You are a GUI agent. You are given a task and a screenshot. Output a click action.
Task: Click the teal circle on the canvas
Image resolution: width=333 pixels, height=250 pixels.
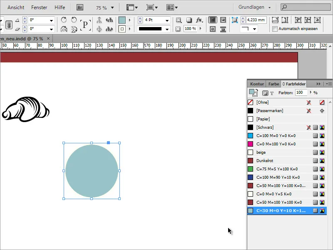[x=92, y=171]
